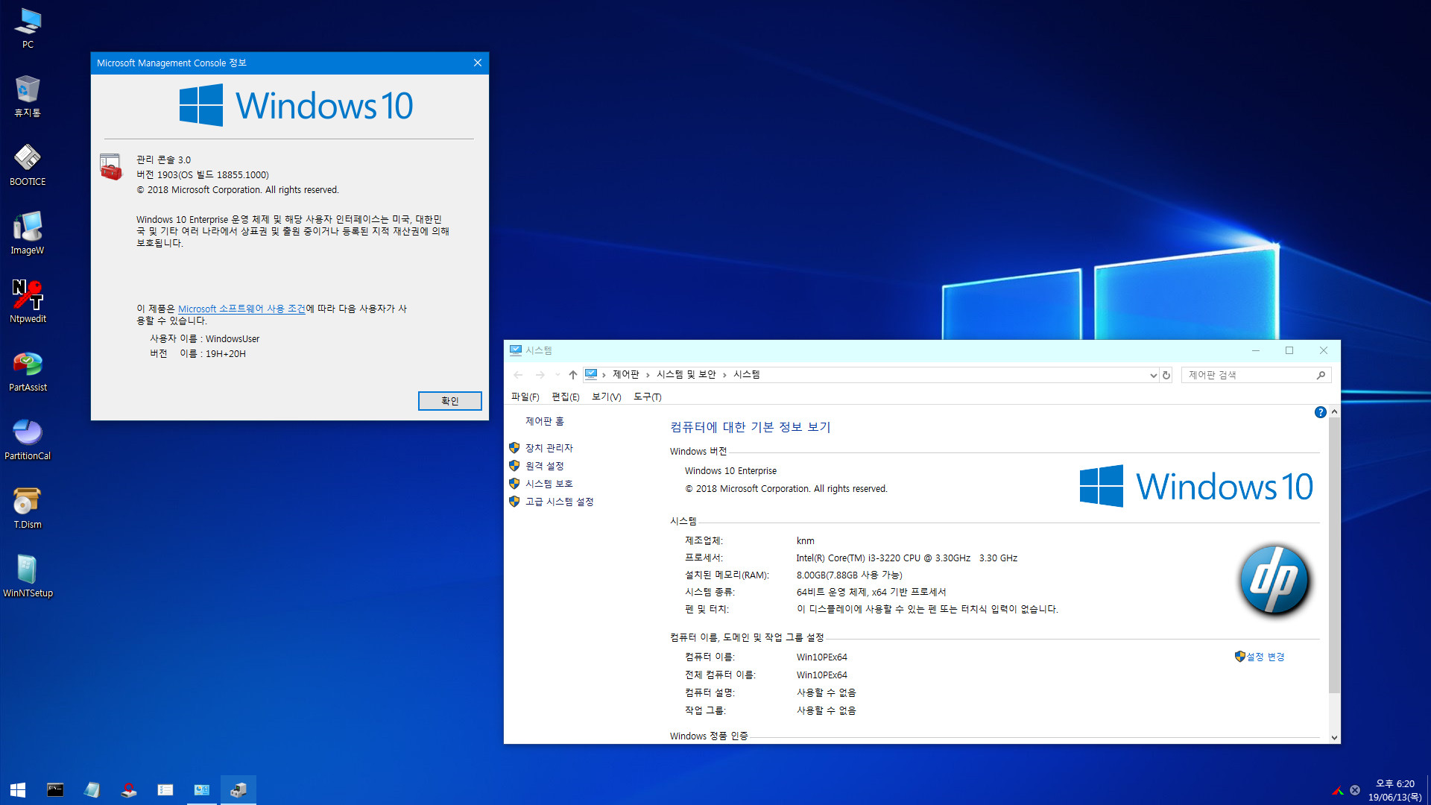This screenshot has height=805, width=1431.
Task: Select the PartAssist desktop icon
Action: pyautogui.click(x=28, y=370)
